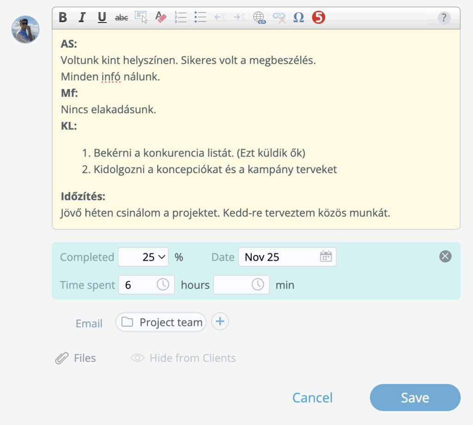Remove the time tracking panel

[445, 257]
